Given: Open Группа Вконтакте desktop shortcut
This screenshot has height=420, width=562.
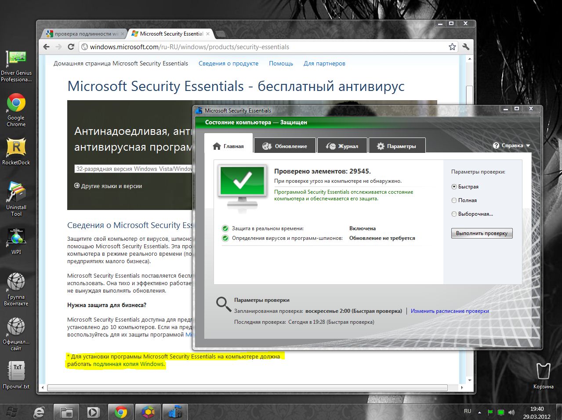Looking at the screenshot, I should pyautogui.click(x=16, y=289).
